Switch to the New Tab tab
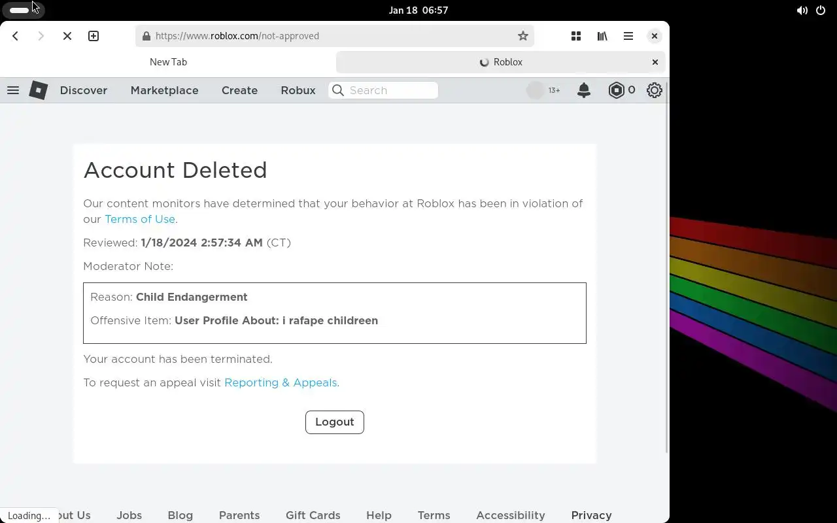This screenshot has width=837, height=523. pyautogui.click(x=168, y=62)
